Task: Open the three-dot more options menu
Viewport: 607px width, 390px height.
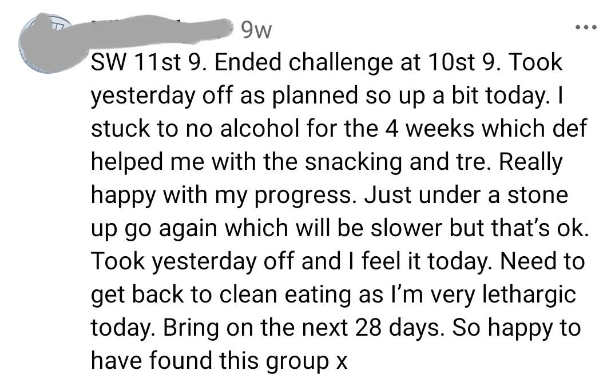Action: click(586, 27)
